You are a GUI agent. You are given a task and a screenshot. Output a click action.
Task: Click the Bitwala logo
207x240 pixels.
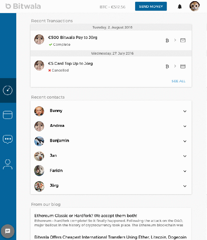[x=23, y=6]
